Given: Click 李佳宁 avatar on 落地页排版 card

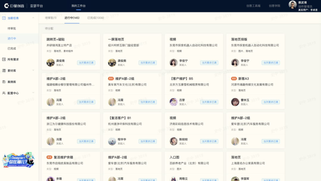Looking at the screenshot, I should coord(235,63).
